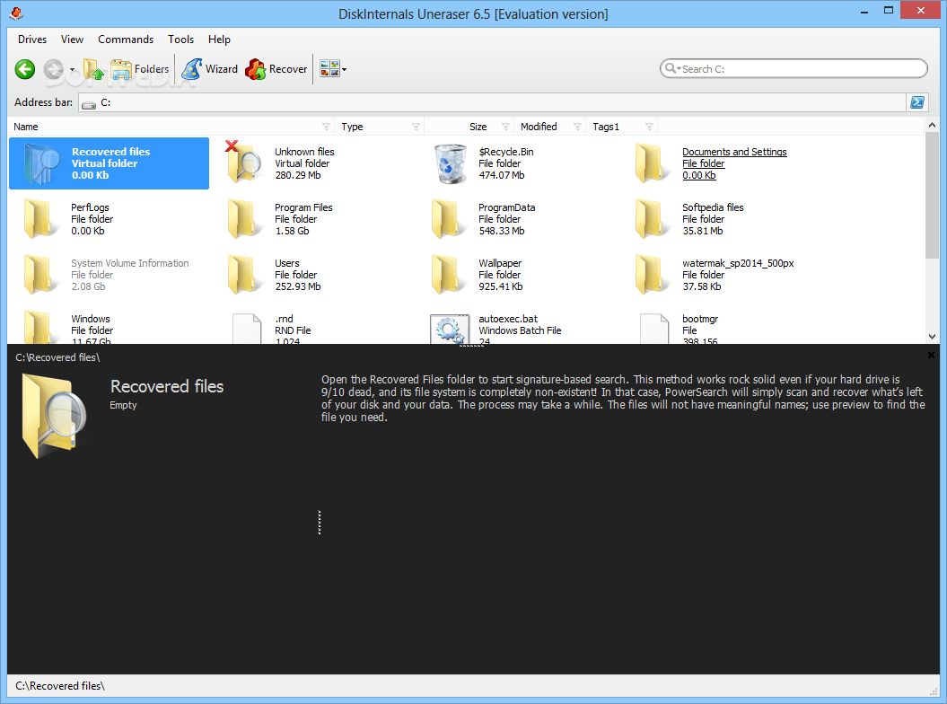Click the Softpedia files folder name
The image size is (947, 704).
click(713, 207)
